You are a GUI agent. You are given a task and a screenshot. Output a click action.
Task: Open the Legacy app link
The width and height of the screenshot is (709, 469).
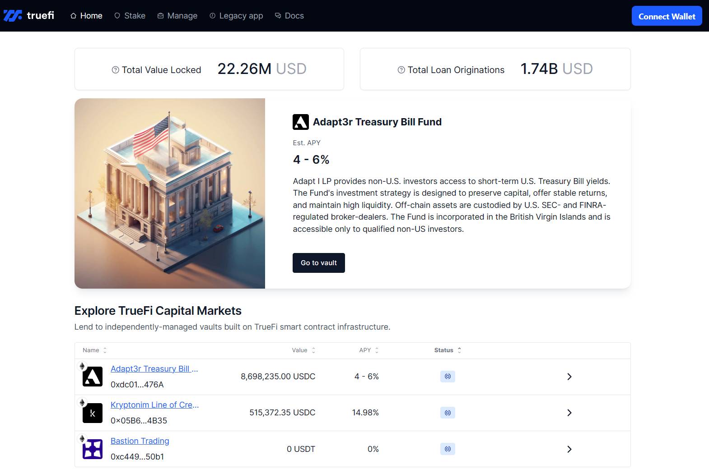[236, 16]
